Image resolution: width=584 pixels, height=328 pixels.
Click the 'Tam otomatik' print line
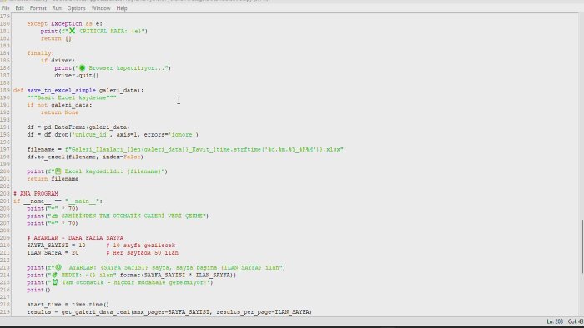(120, 282)
